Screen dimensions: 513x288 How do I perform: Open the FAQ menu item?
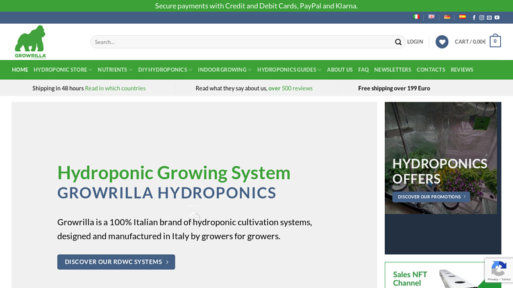363,70
